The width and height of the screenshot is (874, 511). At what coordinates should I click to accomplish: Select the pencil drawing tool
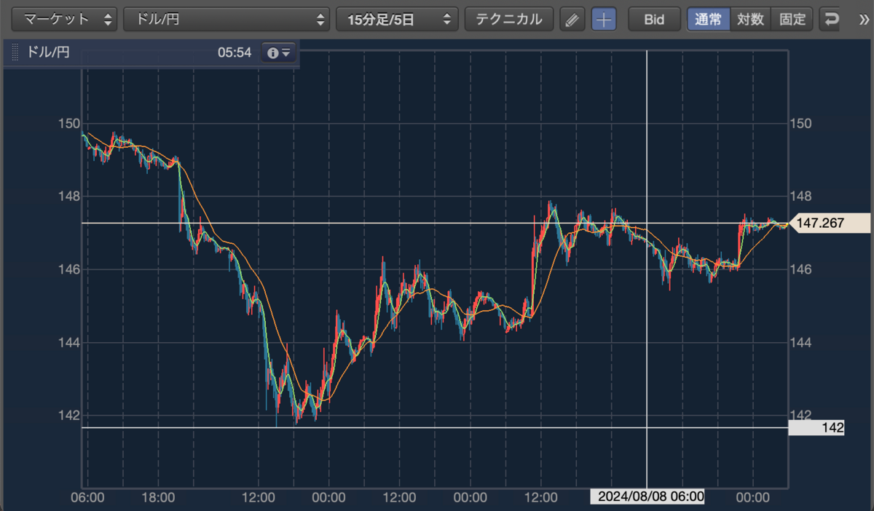click(572, 20)
